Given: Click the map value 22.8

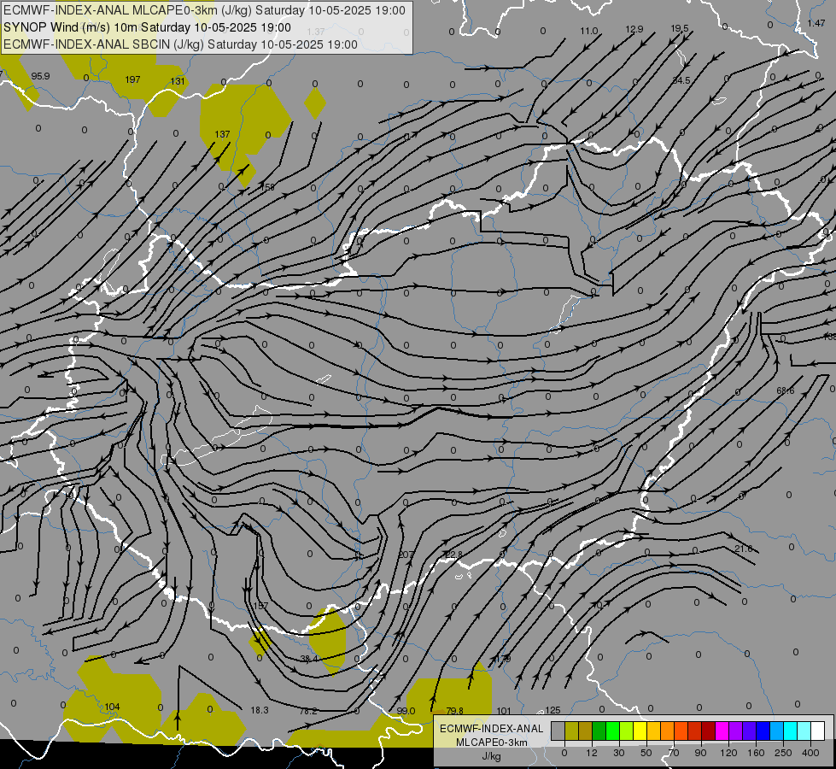Looking at the screenshot, I should click(453, 555).
